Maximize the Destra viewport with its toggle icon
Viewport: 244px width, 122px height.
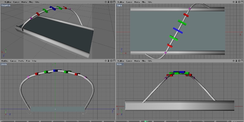click(x=114, y=61)
